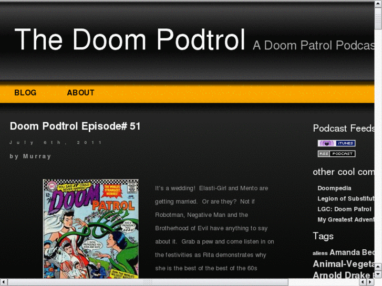The image size is (382, 286).
Task: Select the Amanda Beech tag
Action: pyautogui.click(x=352, y=252)
